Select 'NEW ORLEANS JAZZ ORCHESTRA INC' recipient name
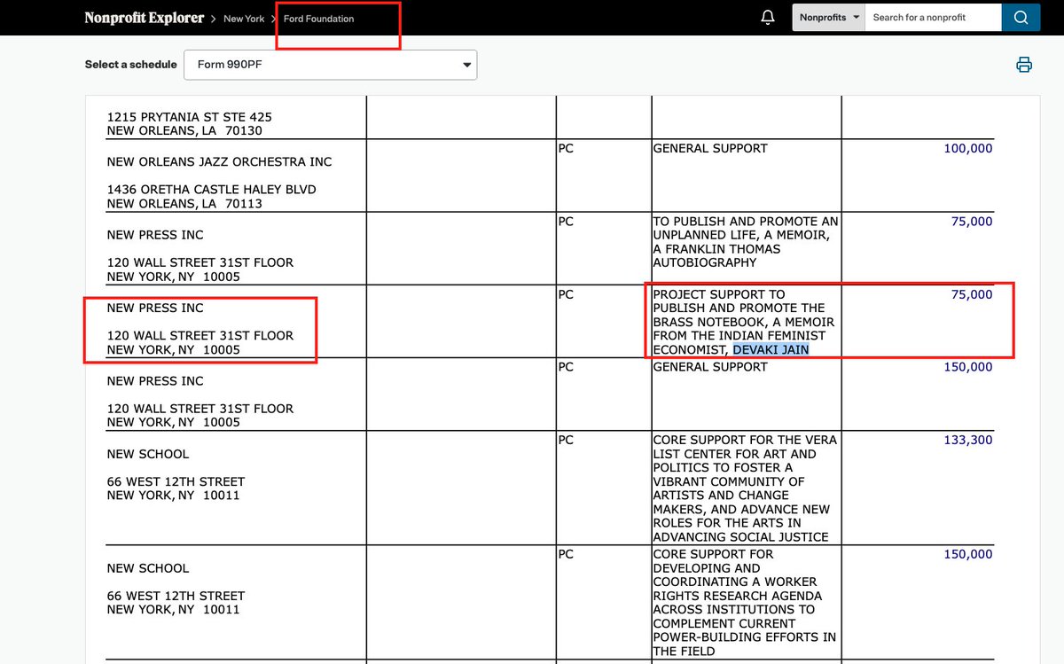Viewport: 1064px width, 664px height. (219, 162)
